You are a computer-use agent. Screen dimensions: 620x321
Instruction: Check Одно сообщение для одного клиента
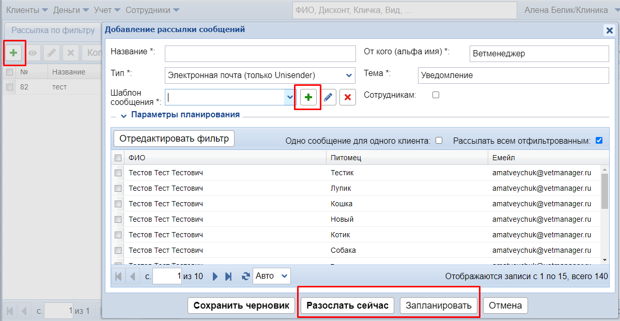(439, 140)
